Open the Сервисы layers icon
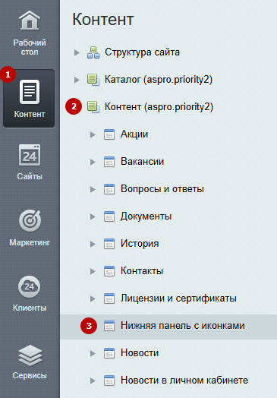Image resolution: width=277 pixels, height=398 pixels. (30, 355)
